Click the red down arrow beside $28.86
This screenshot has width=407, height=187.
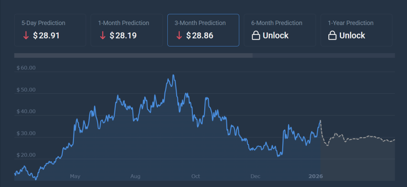pyautogui.click(x=179, y=36)
